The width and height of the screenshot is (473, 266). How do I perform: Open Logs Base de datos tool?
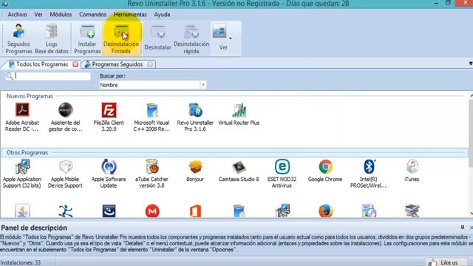click(x=52, y=39)
